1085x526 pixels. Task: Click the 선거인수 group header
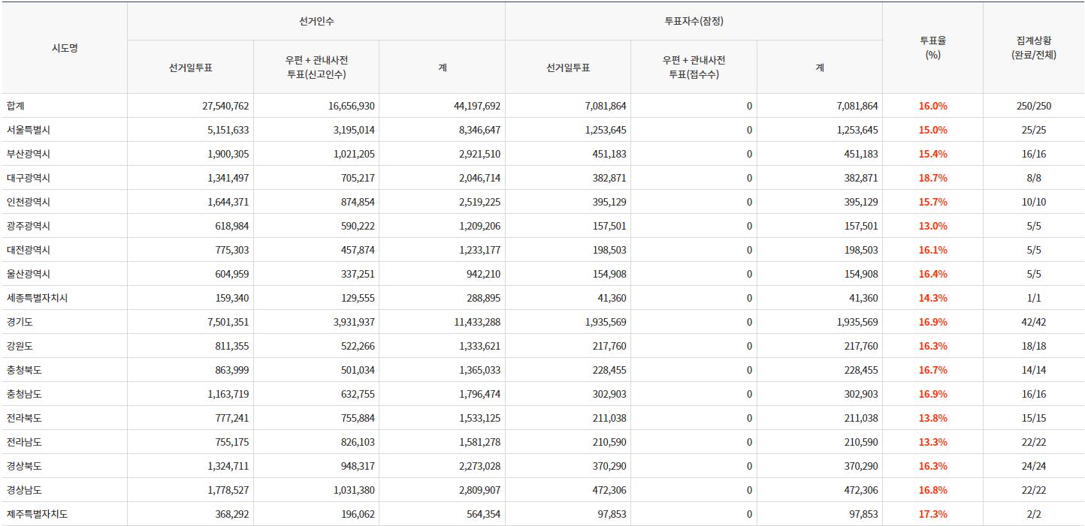(316, 21)
